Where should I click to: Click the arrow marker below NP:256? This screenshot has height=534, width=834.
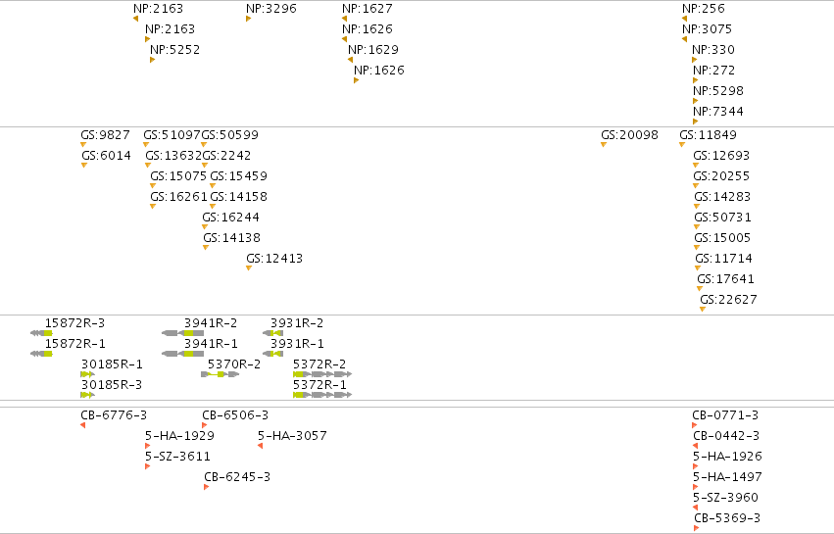[x=684, y=19]
